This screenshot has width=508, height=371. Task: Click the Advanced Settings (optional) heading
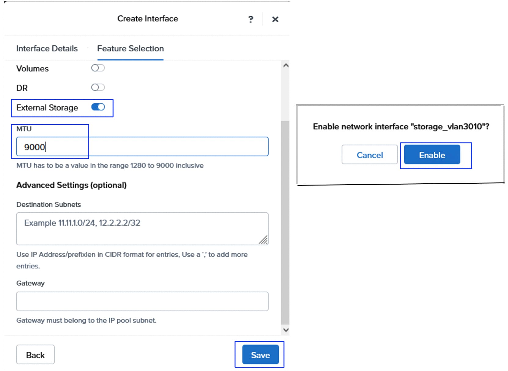(x=71, y=185)
